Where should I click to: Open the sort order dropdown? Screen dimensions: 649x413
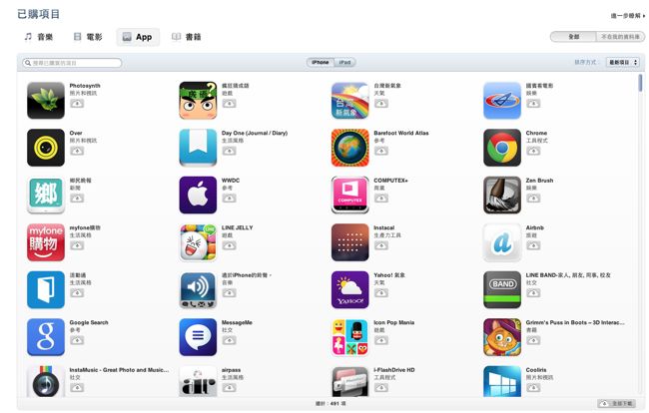click(623, 63)
